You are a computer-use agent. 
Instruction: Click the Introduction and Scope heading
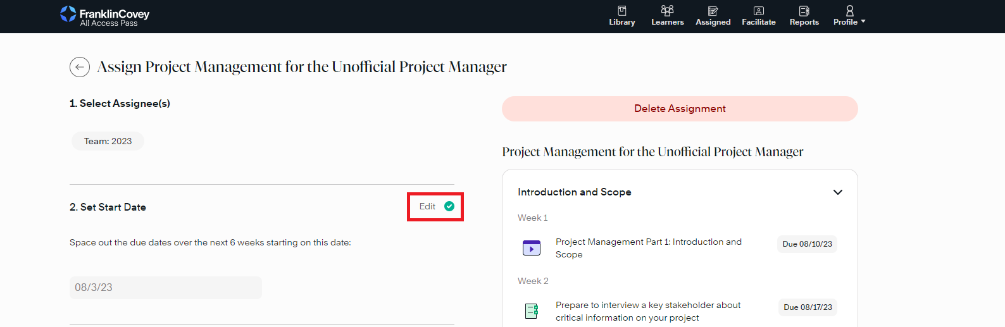click(x=574, y=192)
